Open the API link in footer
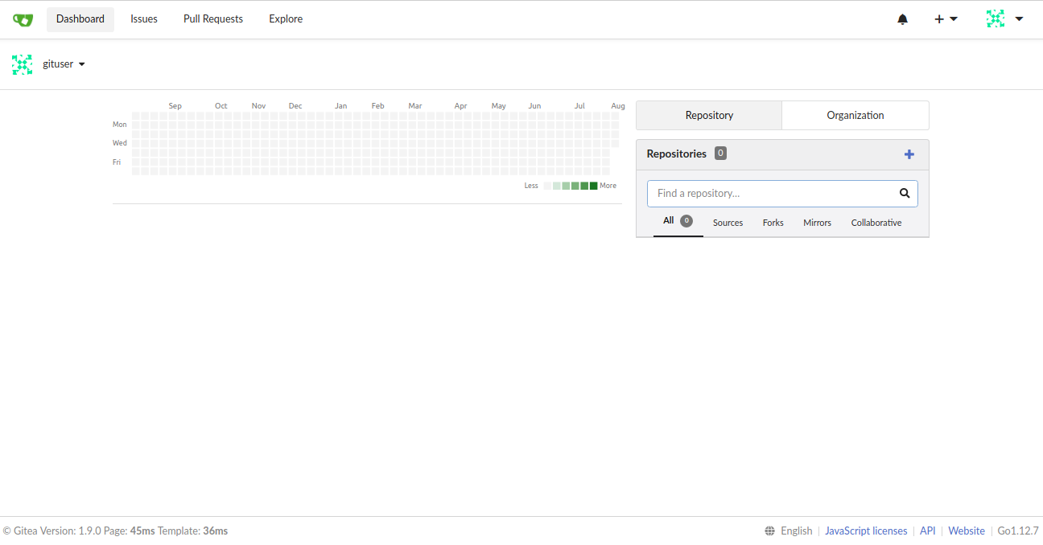Screen dimensions: 1043x545 pyautogui.click(x=927, y=531)
